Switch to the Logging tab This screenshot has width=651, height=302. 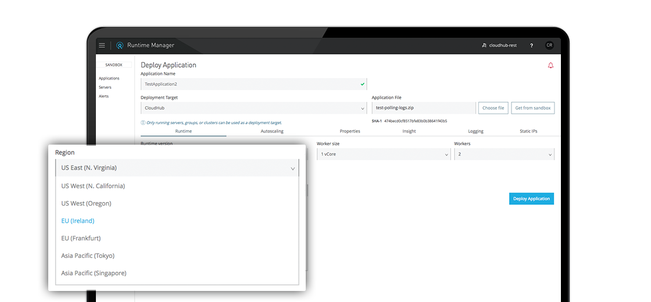pyautogui.click(x=476, y=131)
